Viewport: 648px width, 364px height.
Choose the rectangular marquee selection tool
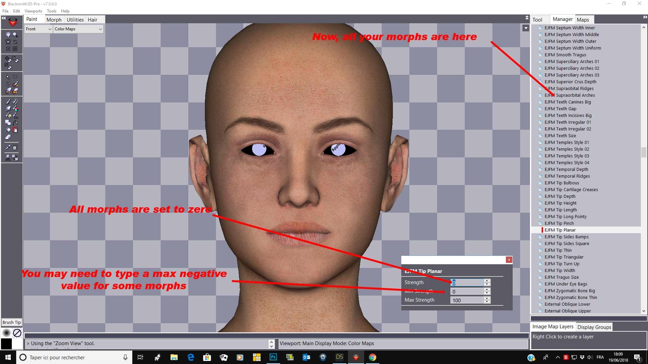tap(15, 77)
